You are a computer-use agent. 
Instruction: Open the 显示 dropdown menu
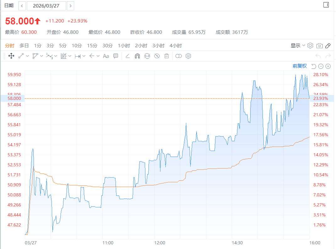point(298,46)
